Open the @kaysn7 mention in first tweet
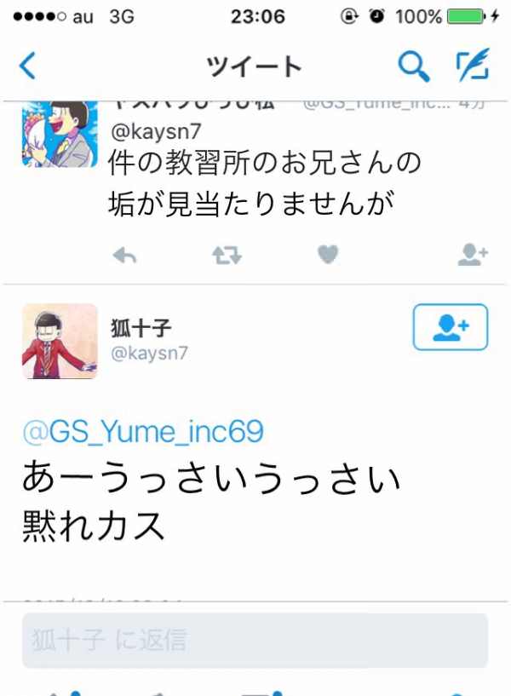511x696 pixels. 156,131
